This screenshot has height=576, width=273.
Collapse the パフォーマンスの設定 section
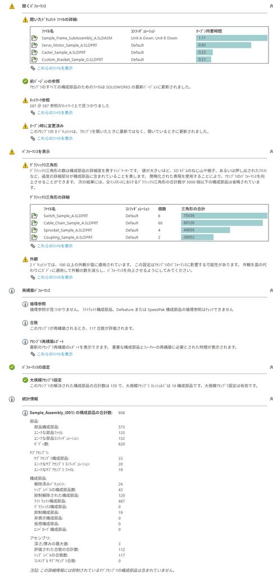[x=271, y=367]
